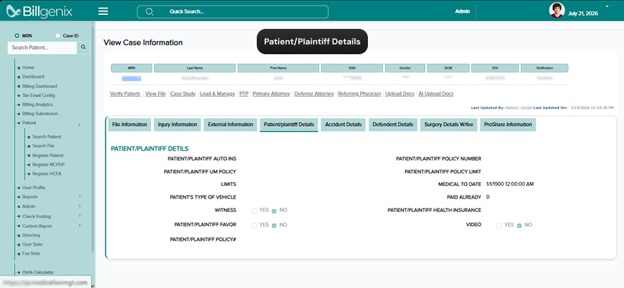Click the sidebar vertical scrollbar

click(x=93, y=139)
